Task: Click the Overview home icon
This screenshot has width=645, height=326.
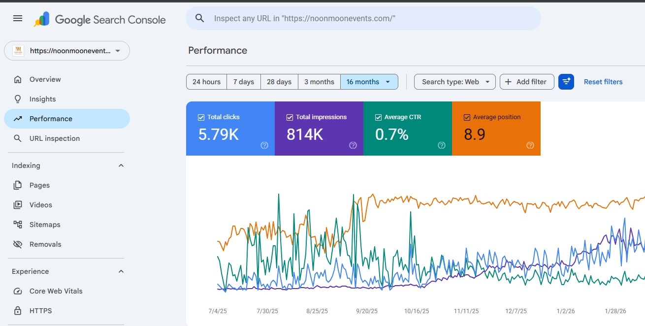Action: point(18,79)
